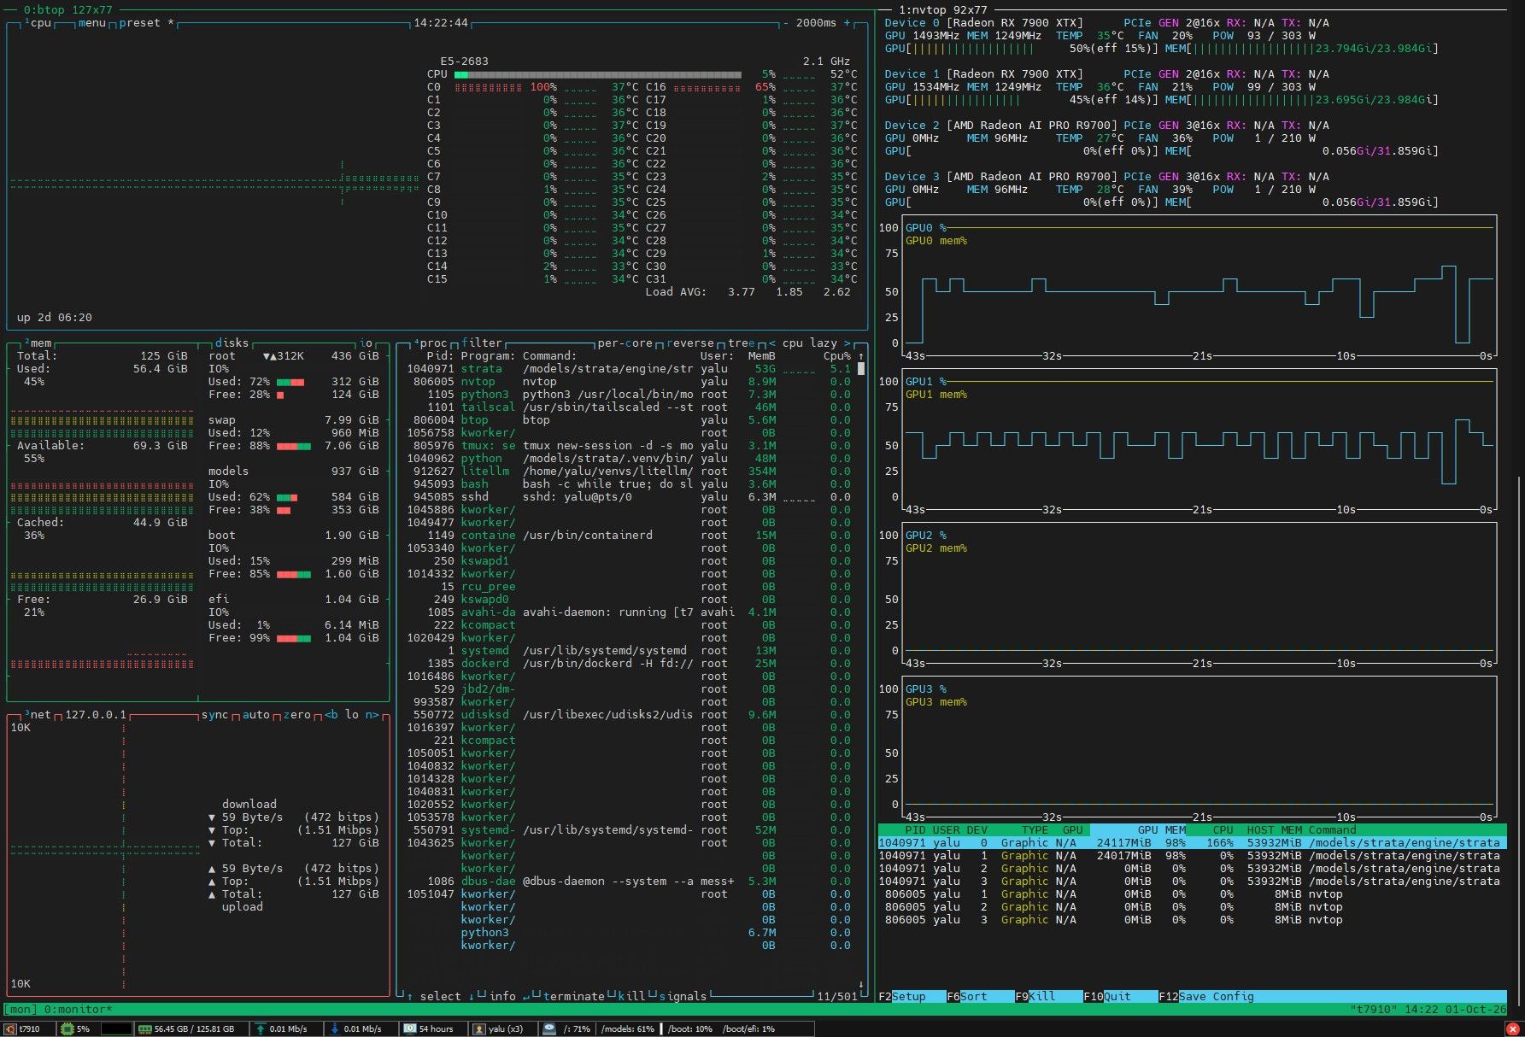Click the disk drive icon beside /: 71%

click(548, 1028)
